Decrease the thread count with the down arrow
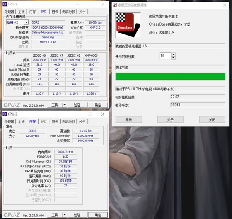The width and height of the screenshot is (232, 219). pyautogui.click(x=173, y=58)
